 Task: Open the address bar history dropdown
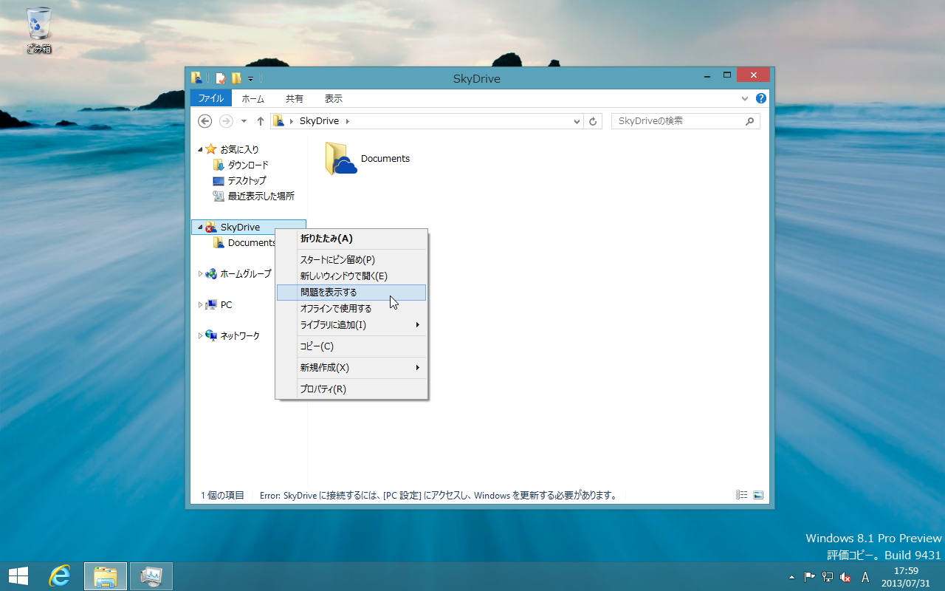click(x=577, y=121)
